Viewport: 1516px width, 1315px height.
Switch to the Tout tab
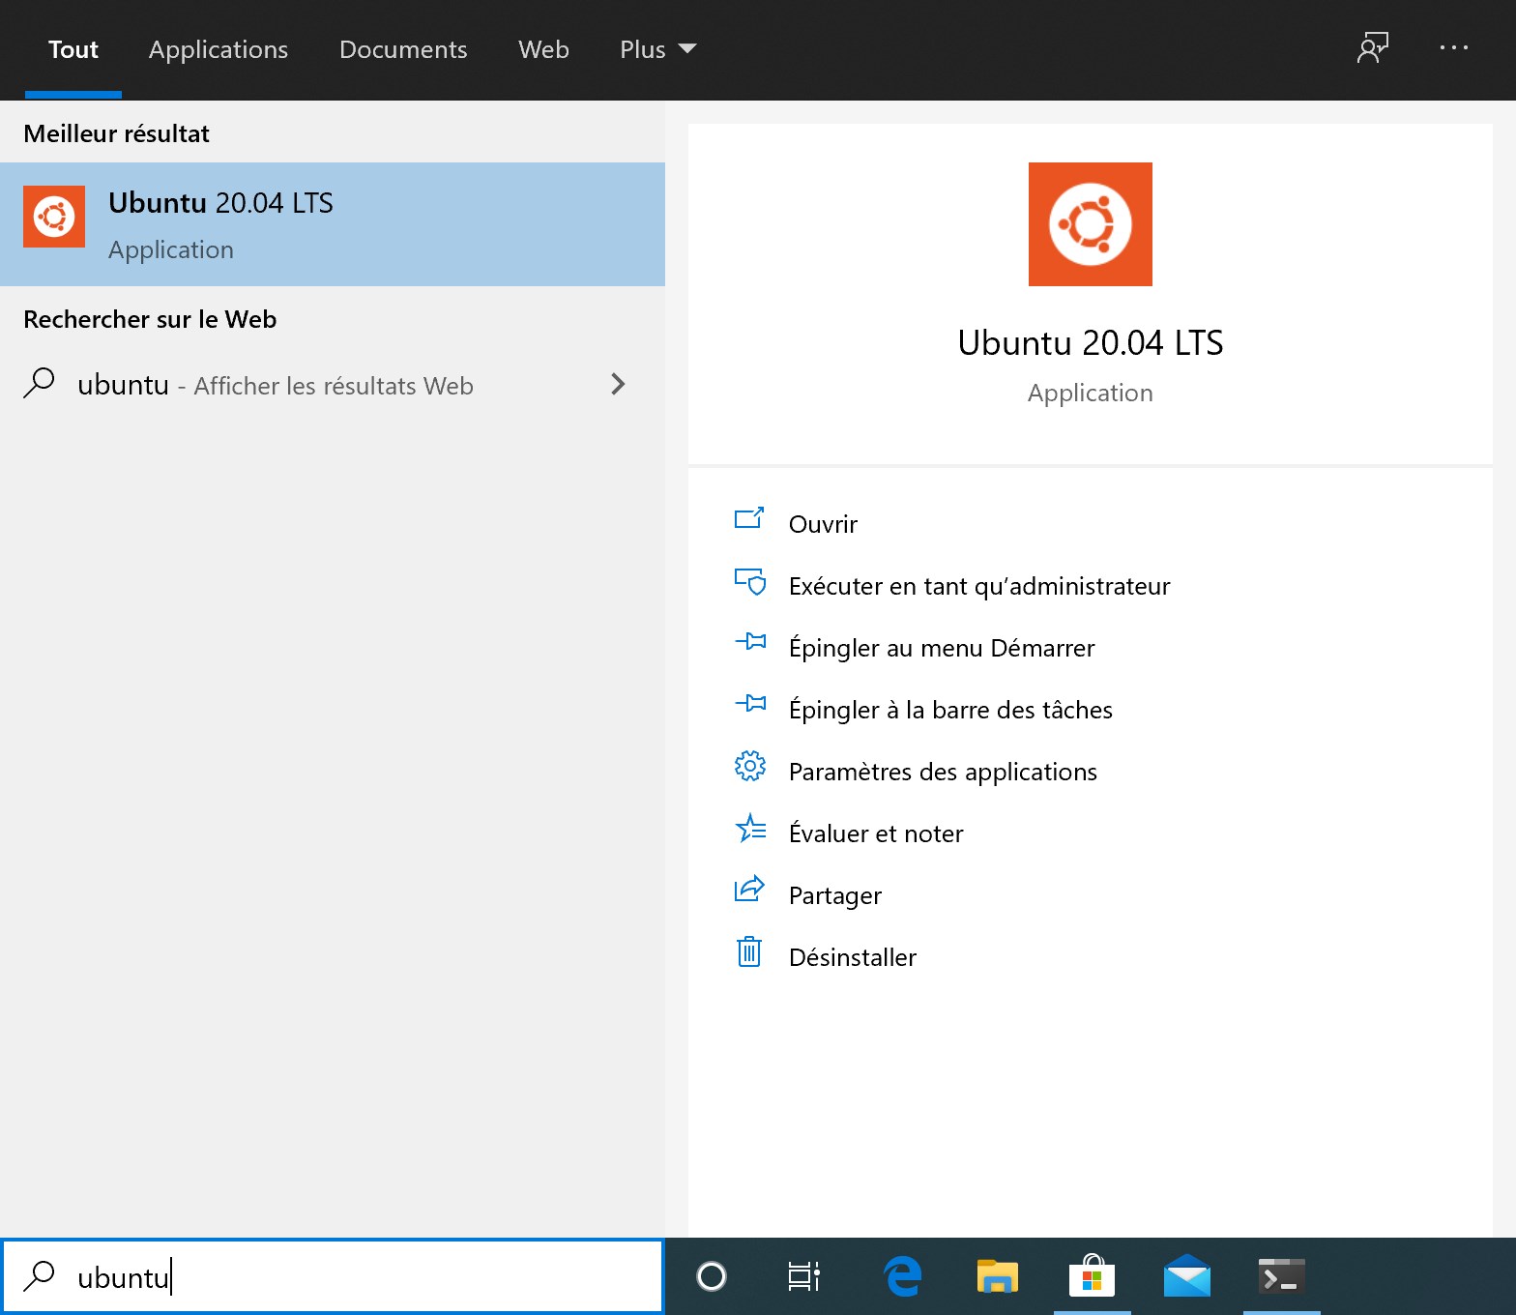pyautogui.click(x=73, y=49)
